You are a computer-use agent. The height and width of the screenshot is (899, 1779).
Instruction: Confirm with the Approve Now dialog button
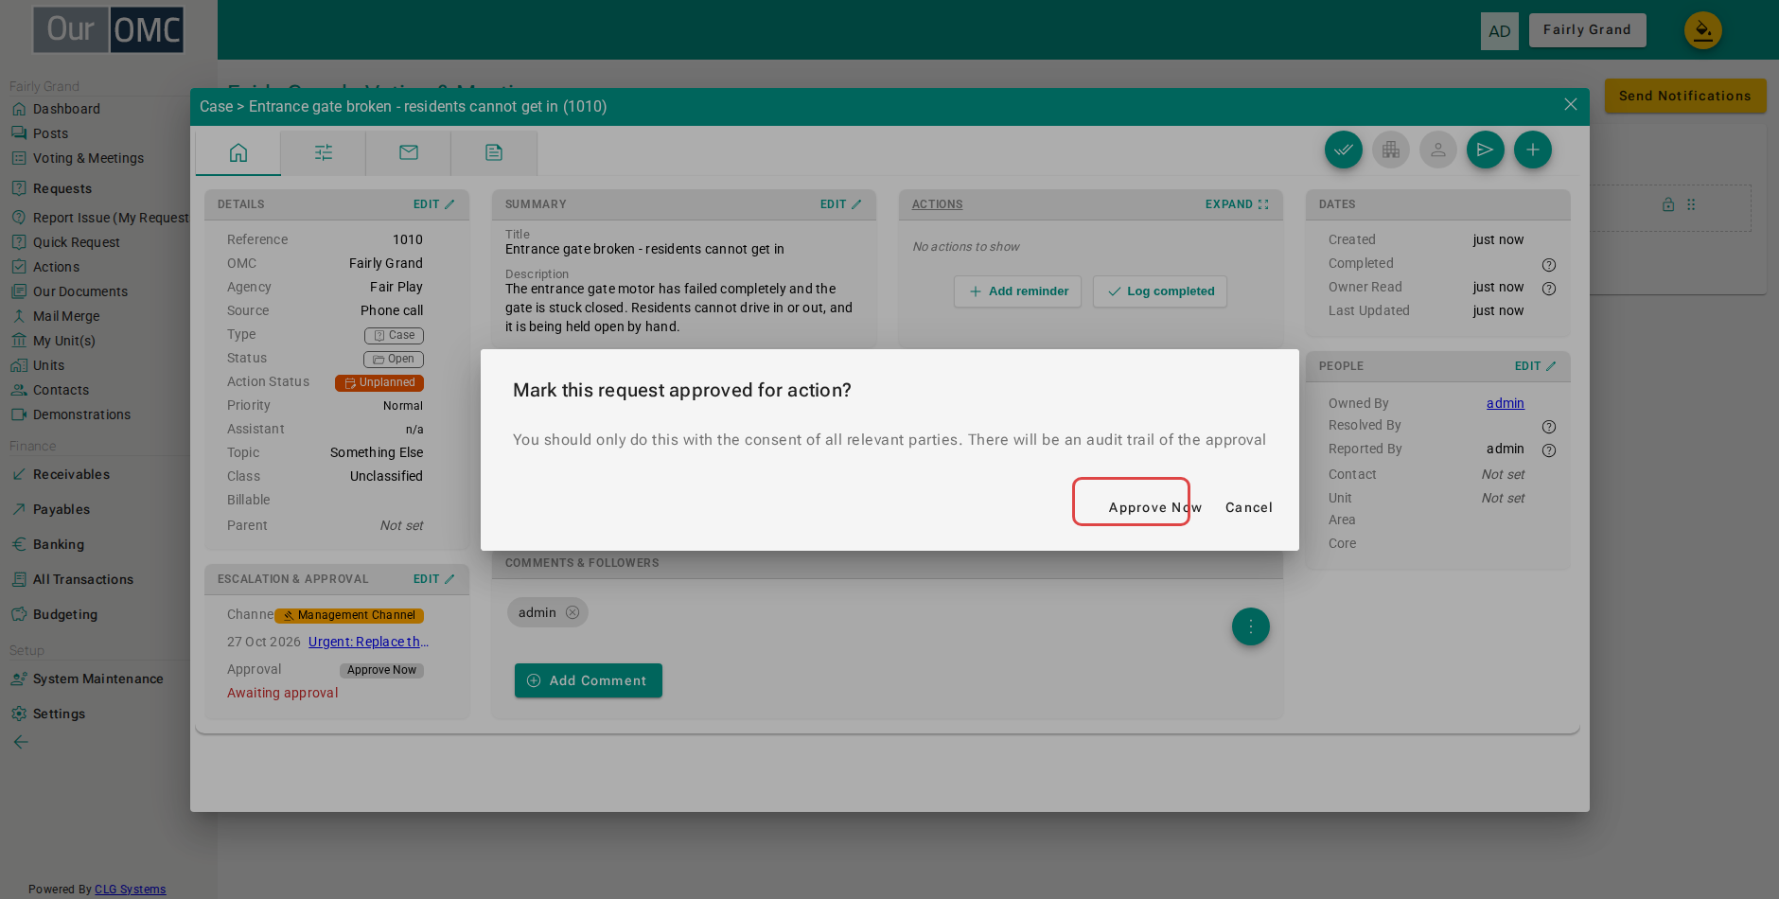pos(1154,507)
